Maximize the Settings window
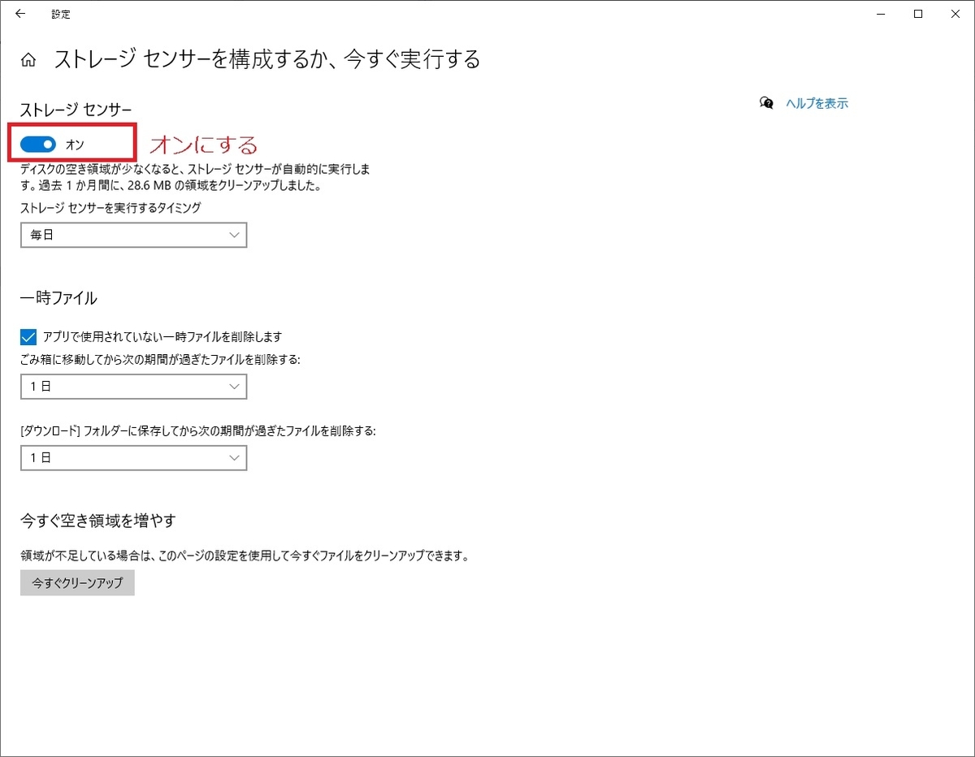 tap(917, 14)
